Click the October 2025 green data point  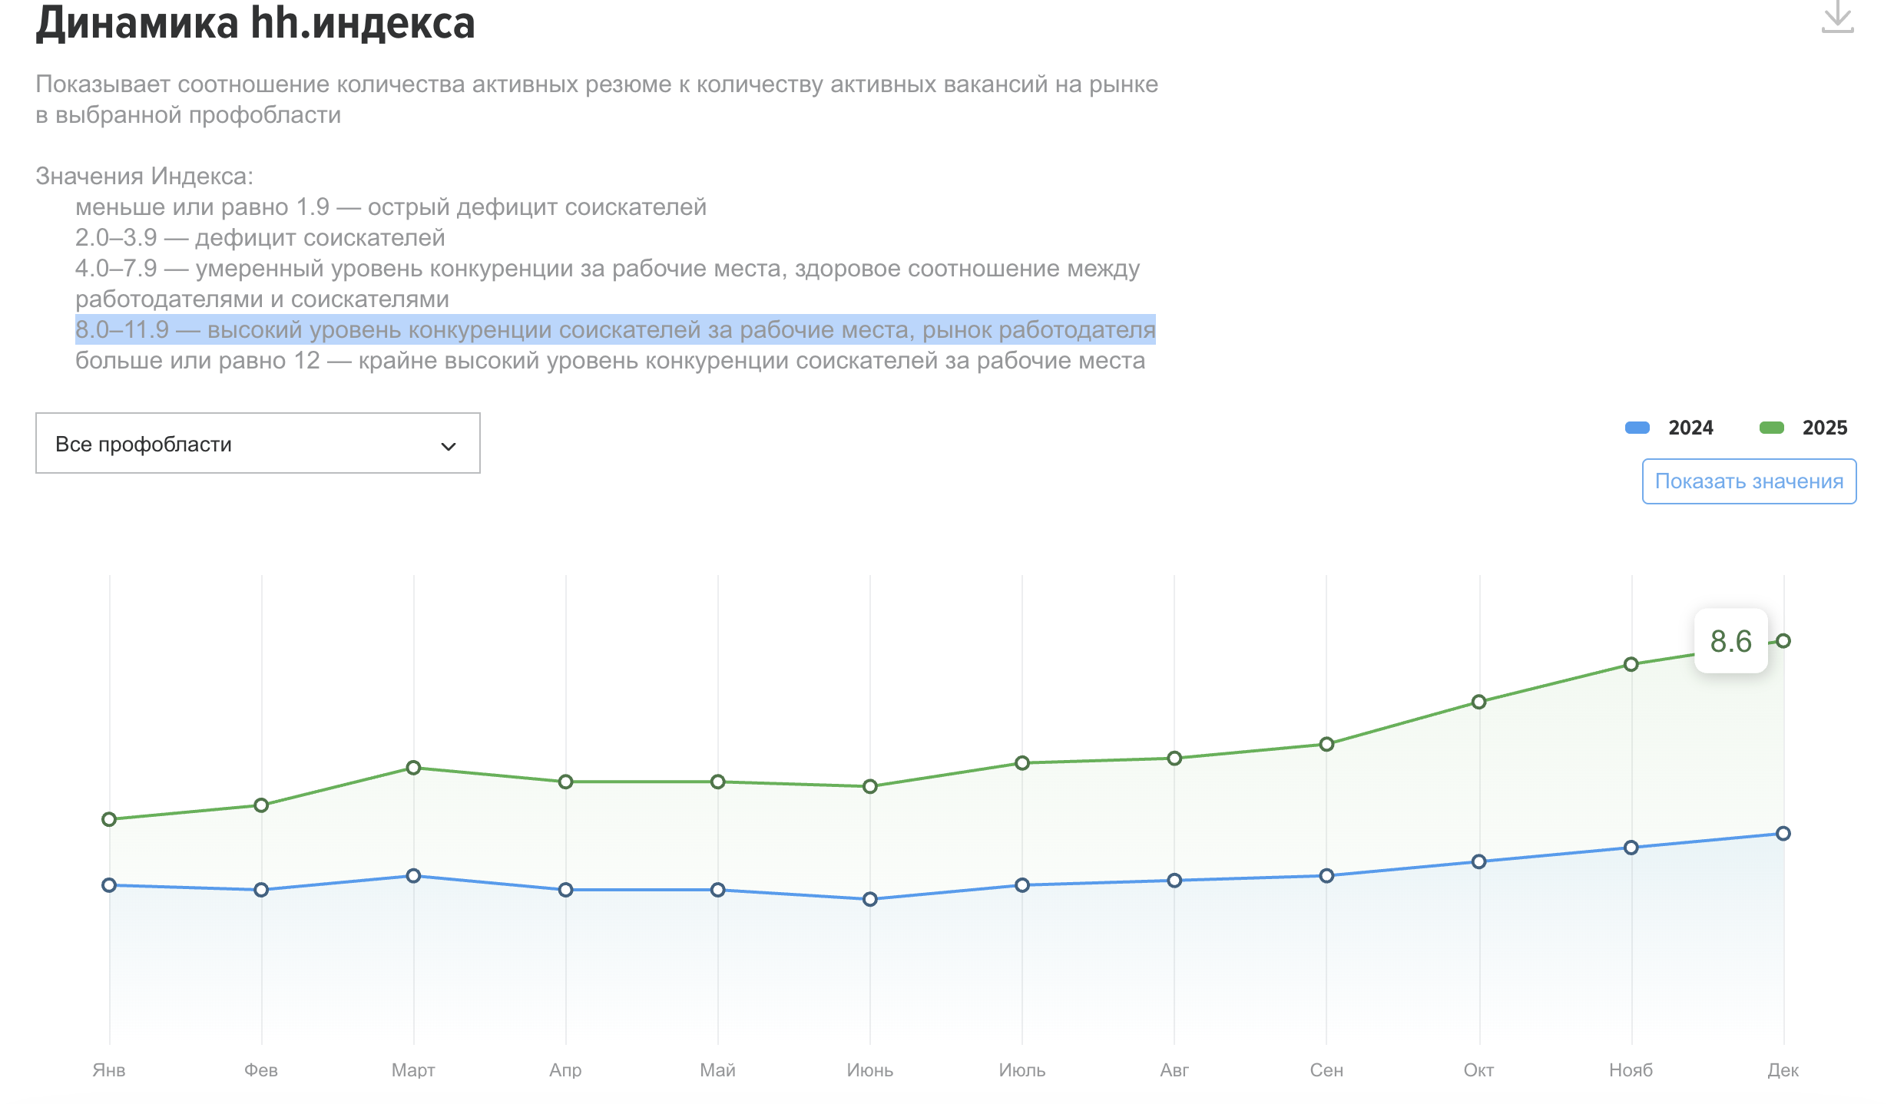tap(1478, 702)
